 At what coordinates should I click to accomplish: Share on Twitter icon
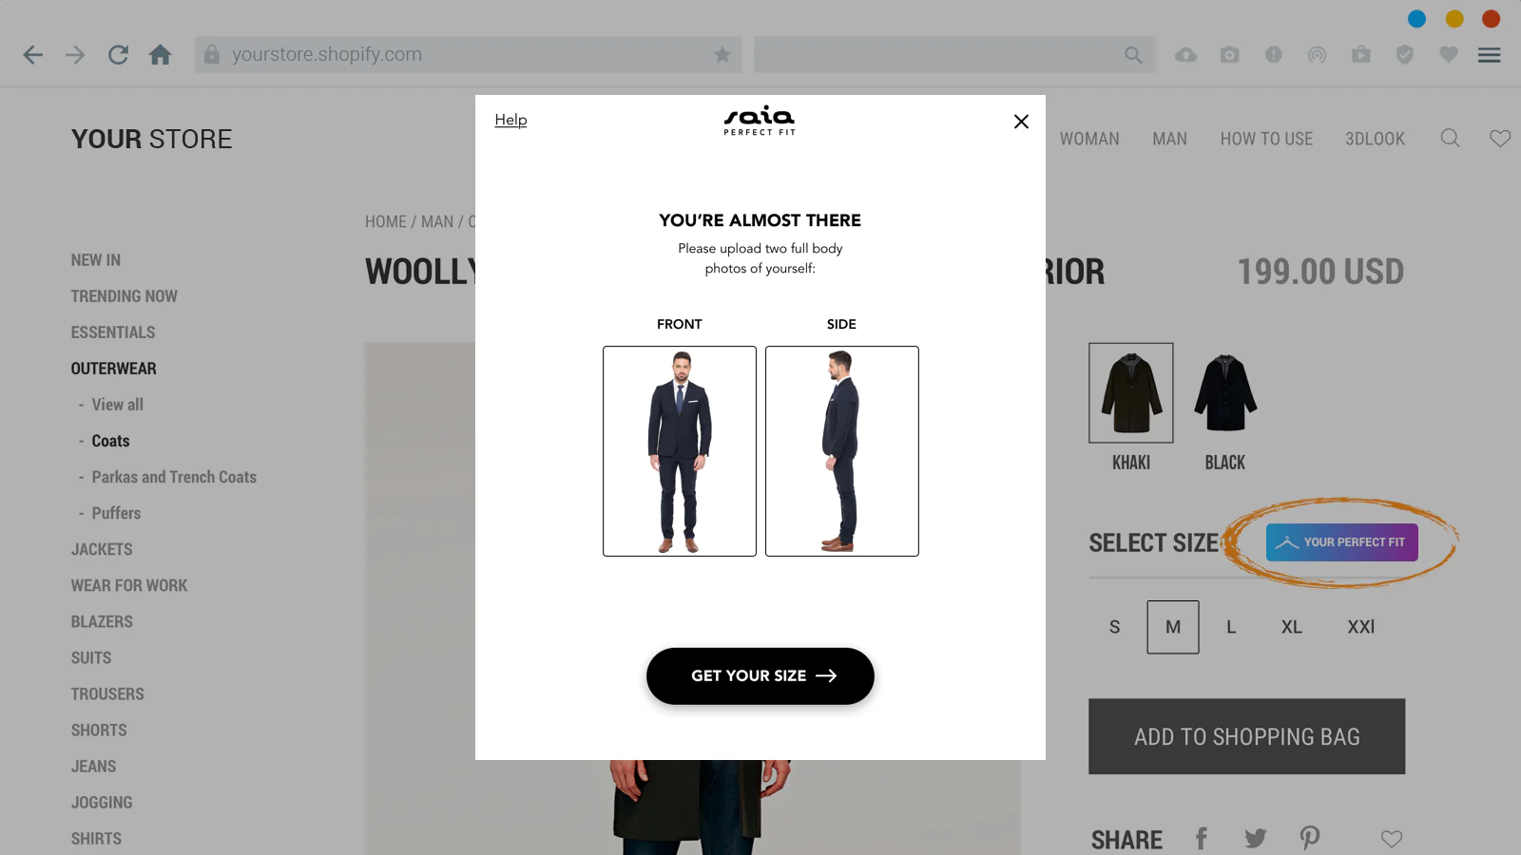tap(1256, 838)
